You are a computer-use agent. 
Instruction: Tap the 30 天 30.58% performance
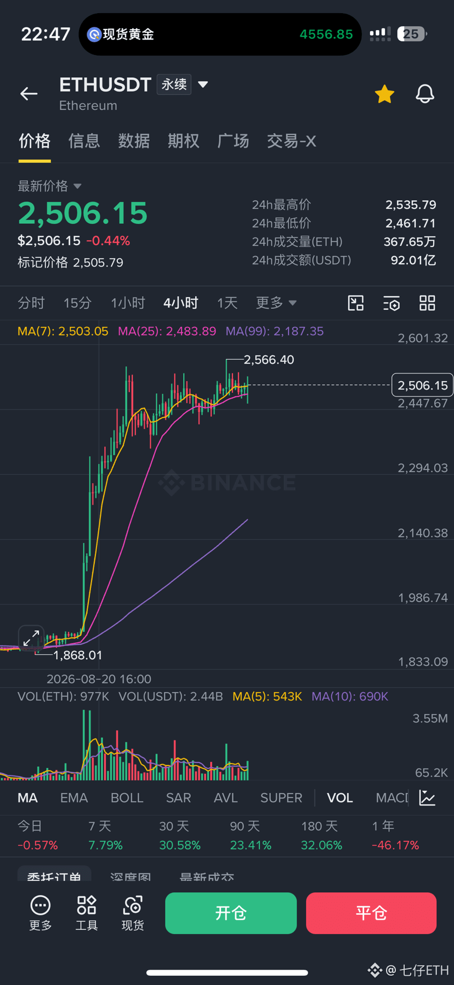(x=180, y=835)
